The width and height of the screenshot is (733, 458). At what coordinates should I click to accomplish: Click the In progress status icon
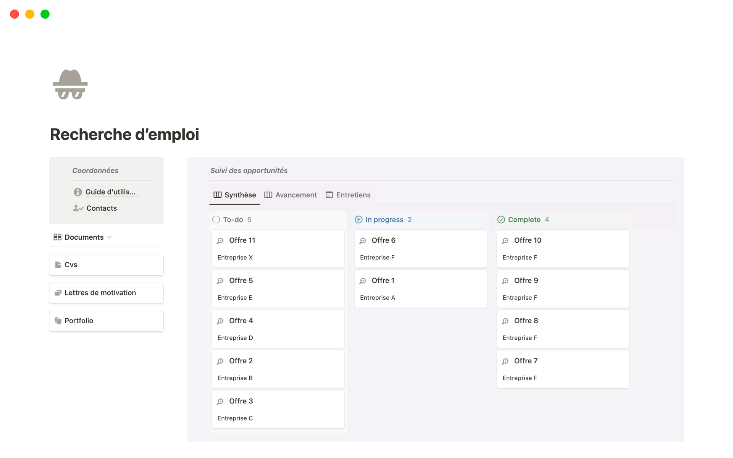358,220
